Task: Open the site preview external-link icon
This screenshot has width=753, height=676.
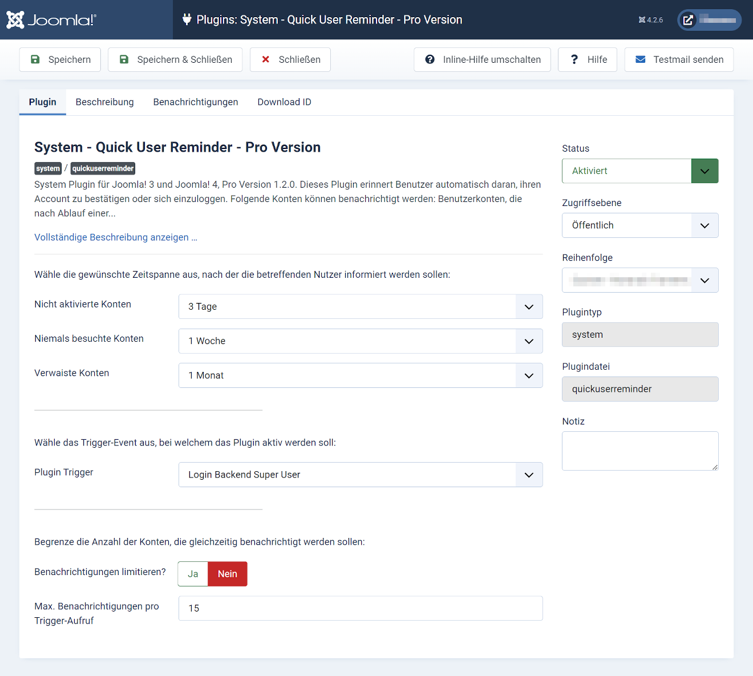Action: [x=689, y=20]
